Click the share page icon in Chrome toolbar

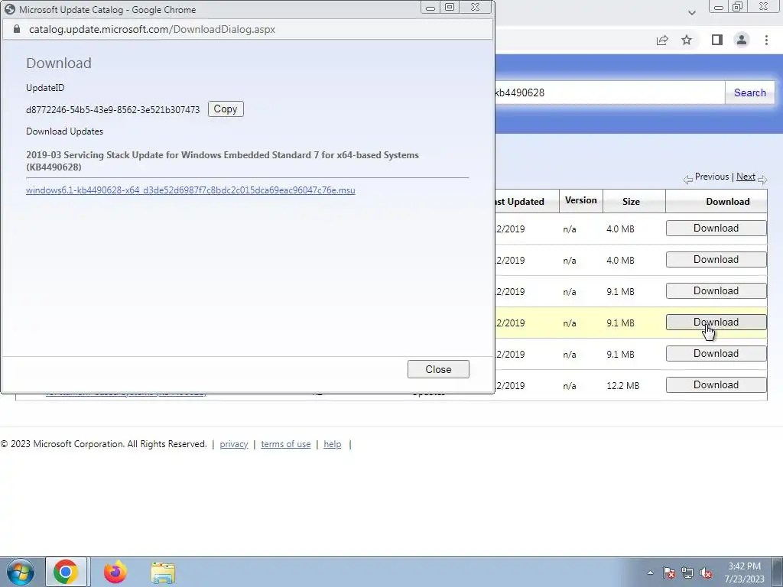coord(662,40)
